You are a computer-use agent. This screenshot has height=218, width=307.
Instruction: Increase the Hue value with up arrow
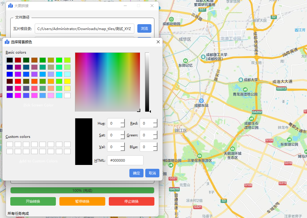(x=123, y=121)
